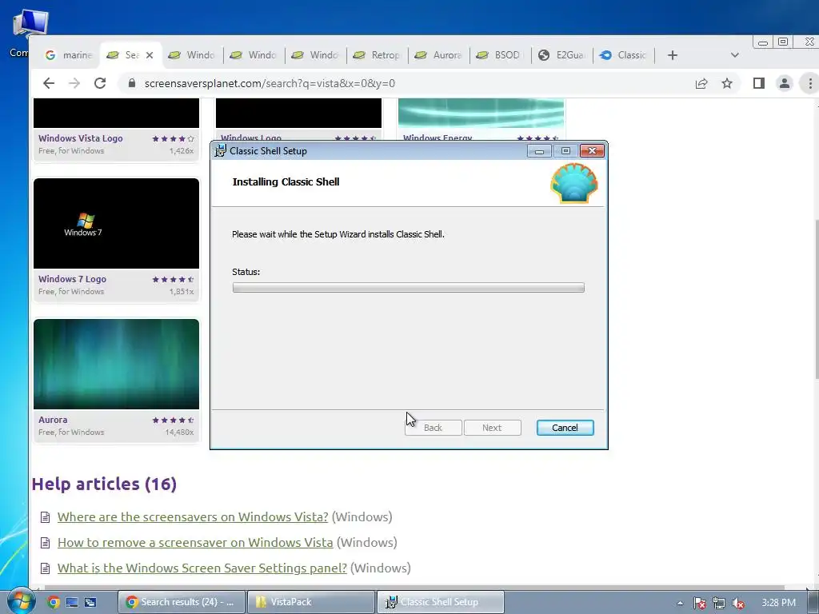
Task: Click the padlock site info icon
Action: coord(132,83)
